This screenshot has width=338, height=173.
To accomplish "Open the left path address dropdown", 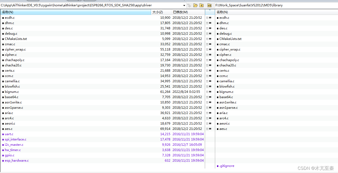I will (x=184, y=5).
